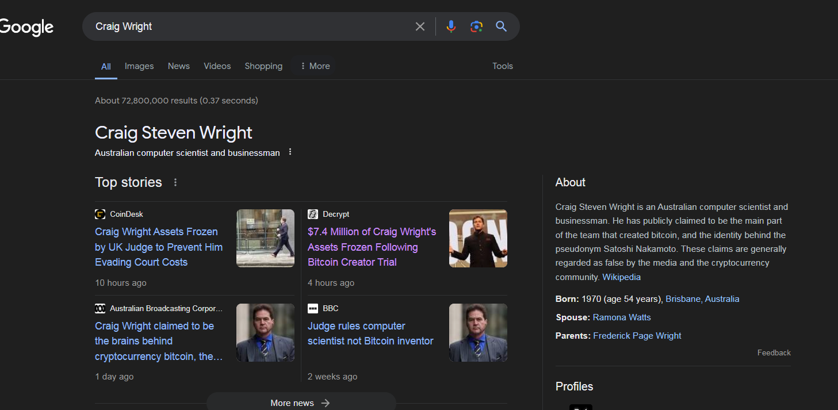Clear the search box text
Viewport: 838px width, 410px height.
coord(420,26)
